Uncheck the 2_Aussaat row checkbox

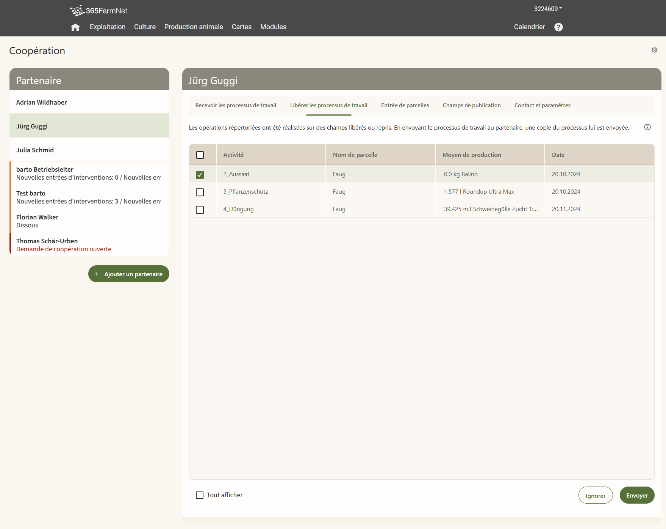[x=200, y=175]
